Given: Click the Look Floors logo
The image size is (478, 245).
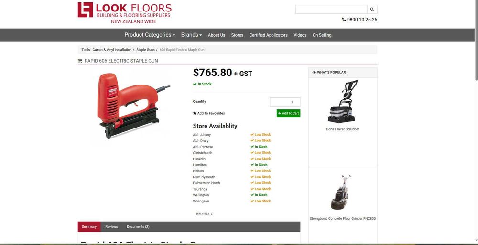Looking at the screenshot, I should tap(125, 13).
